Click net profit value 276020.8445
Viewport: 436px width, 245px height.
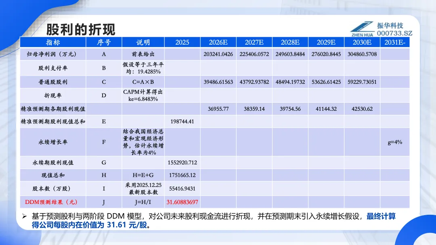326,54
